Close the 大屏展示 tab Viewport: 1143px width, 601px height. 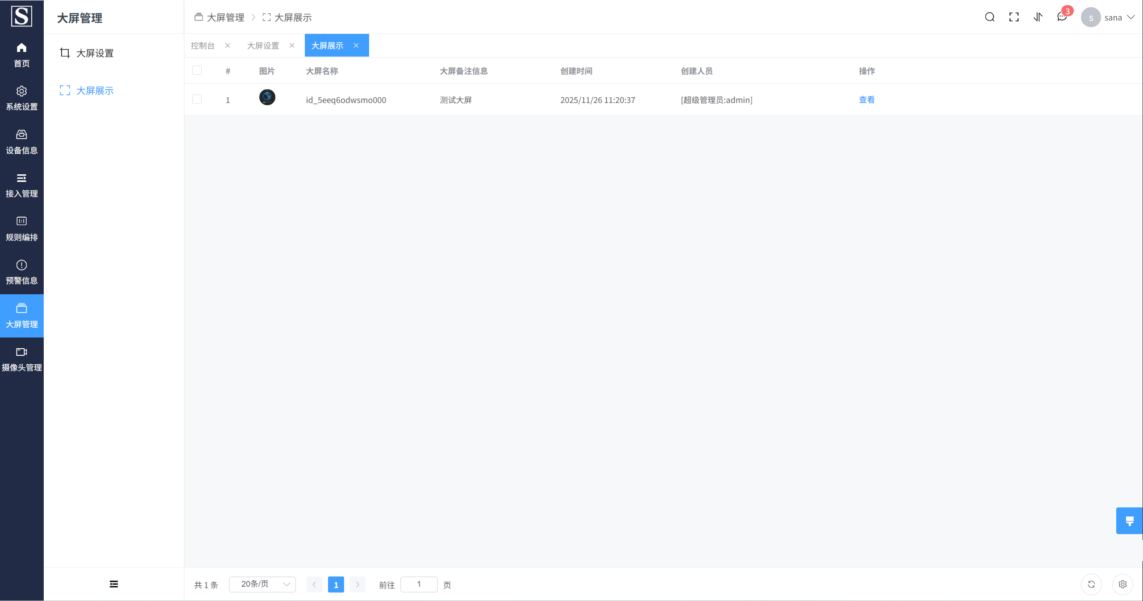point(356,45)
